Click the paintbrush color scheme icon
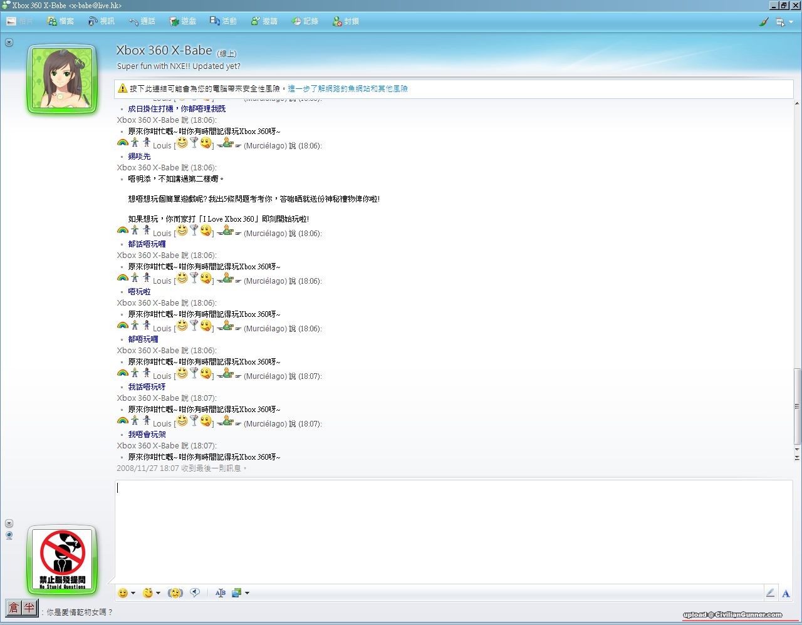Screen dimensions: 802x625 click(x=763, y=21)
